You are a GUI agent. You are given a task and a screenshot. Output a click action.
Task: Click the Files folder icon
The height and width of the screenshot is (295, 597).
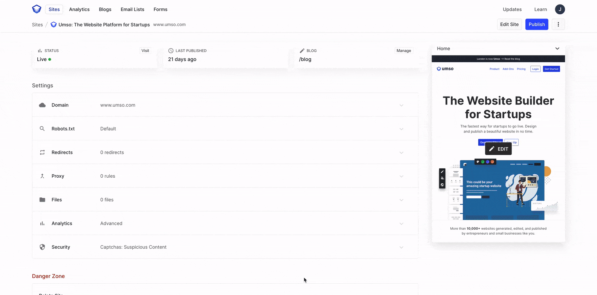coord(42,200)
